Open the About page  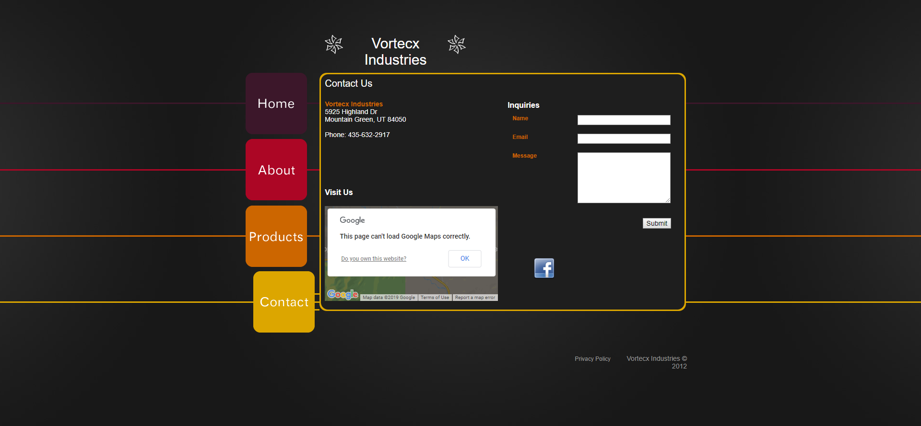pyautogui.click(x=276, y=170)
